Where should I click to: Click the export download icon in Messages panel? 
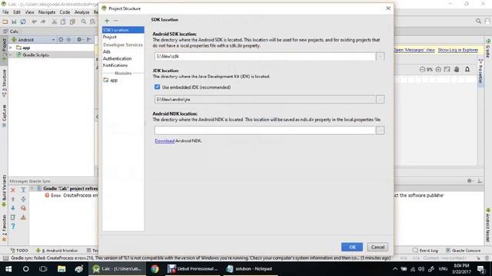tap(23, 217)
